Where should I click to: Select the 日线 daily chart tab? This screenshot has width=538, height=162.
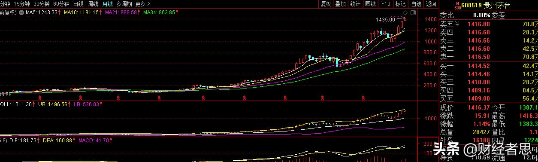pos(79,4)
